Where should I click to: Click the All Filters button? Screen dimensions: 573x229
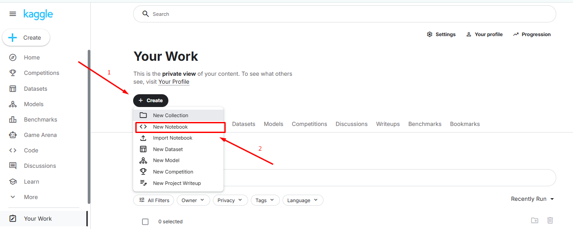pos(154,200)
